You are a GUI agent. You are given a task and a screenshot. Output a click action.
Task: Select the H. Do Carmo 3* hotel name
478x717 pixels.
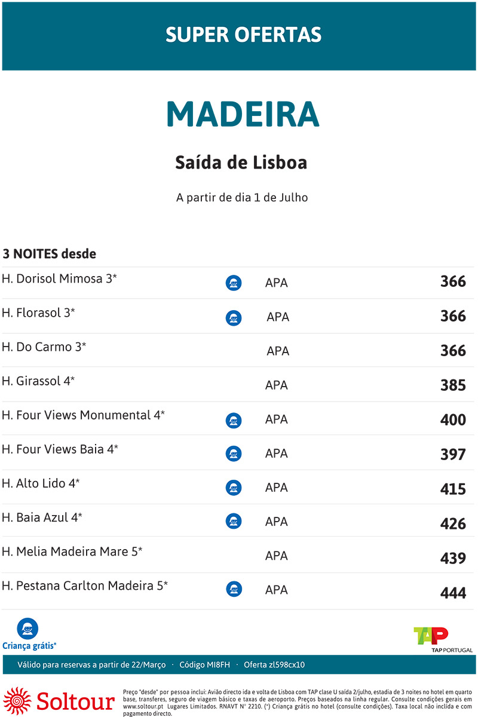click(44, 347)
